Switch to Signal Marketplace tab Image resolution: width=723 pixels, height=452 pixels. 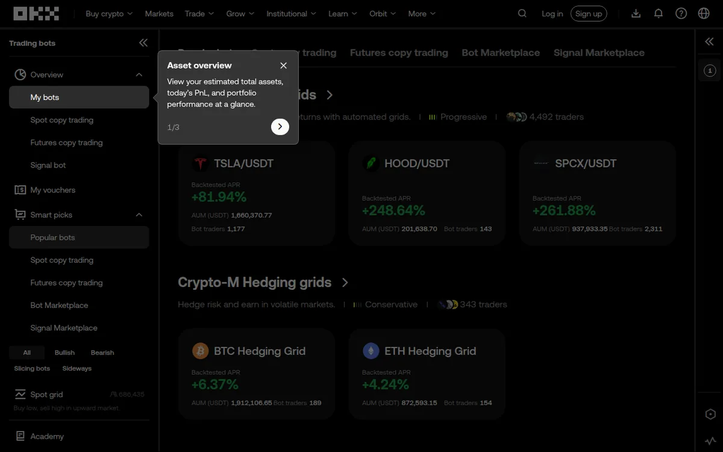[599, 52]
